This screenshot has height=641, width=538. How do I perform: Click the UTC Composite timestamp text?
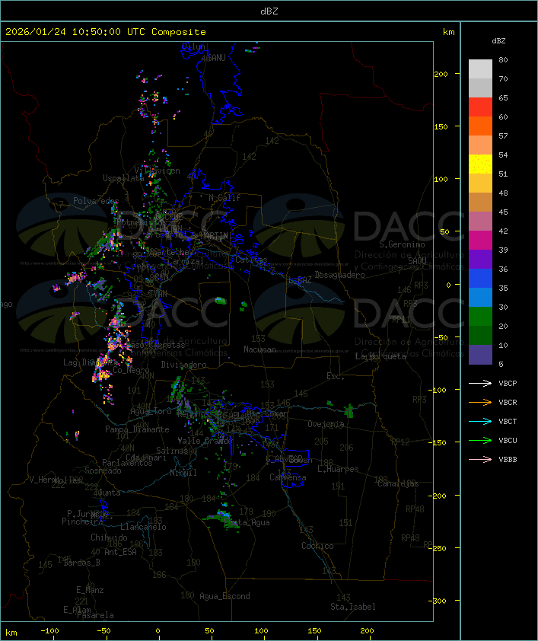pyautogui.click(x=106, y=32)
